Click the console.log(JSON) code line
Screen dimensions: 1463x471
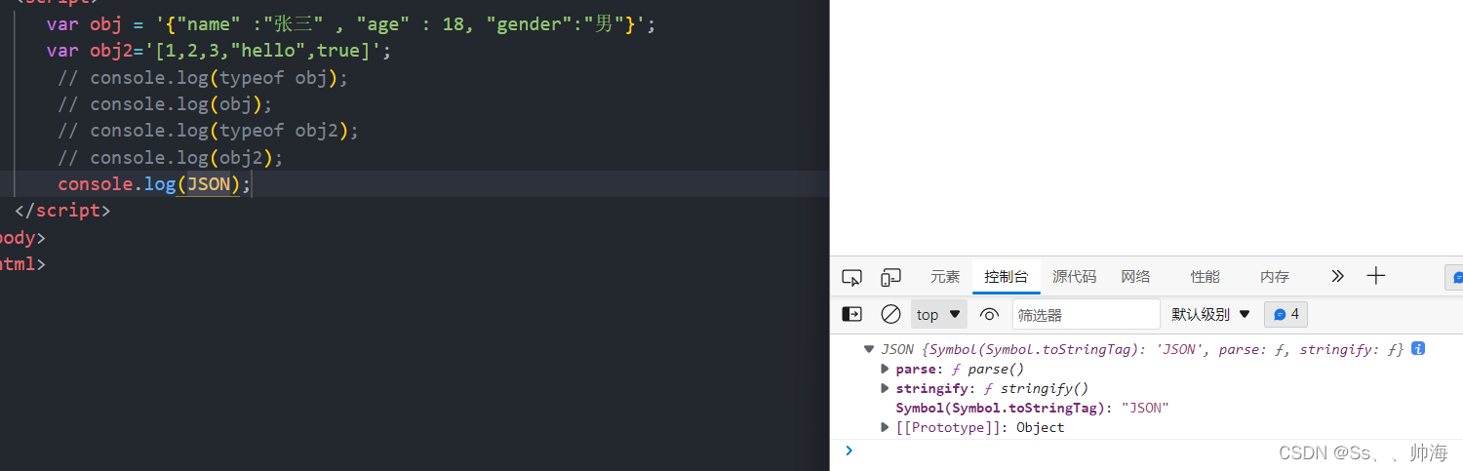pos(154,183)
